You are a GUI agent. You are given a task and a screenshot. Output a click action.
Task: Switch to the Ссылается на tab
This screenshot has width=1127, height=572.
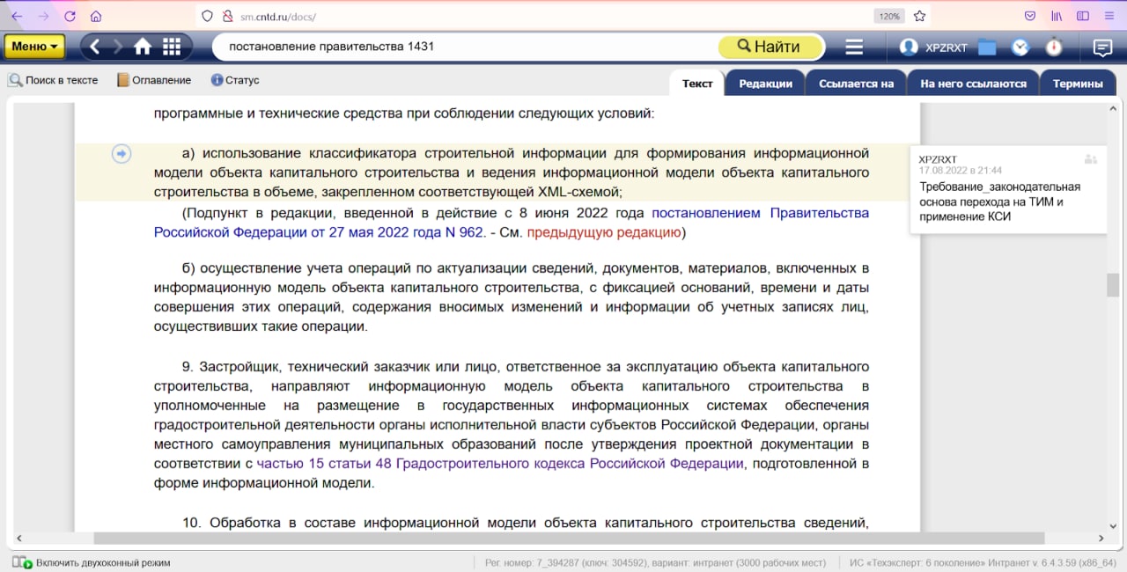pyautogui.click(x=856, y=83)
